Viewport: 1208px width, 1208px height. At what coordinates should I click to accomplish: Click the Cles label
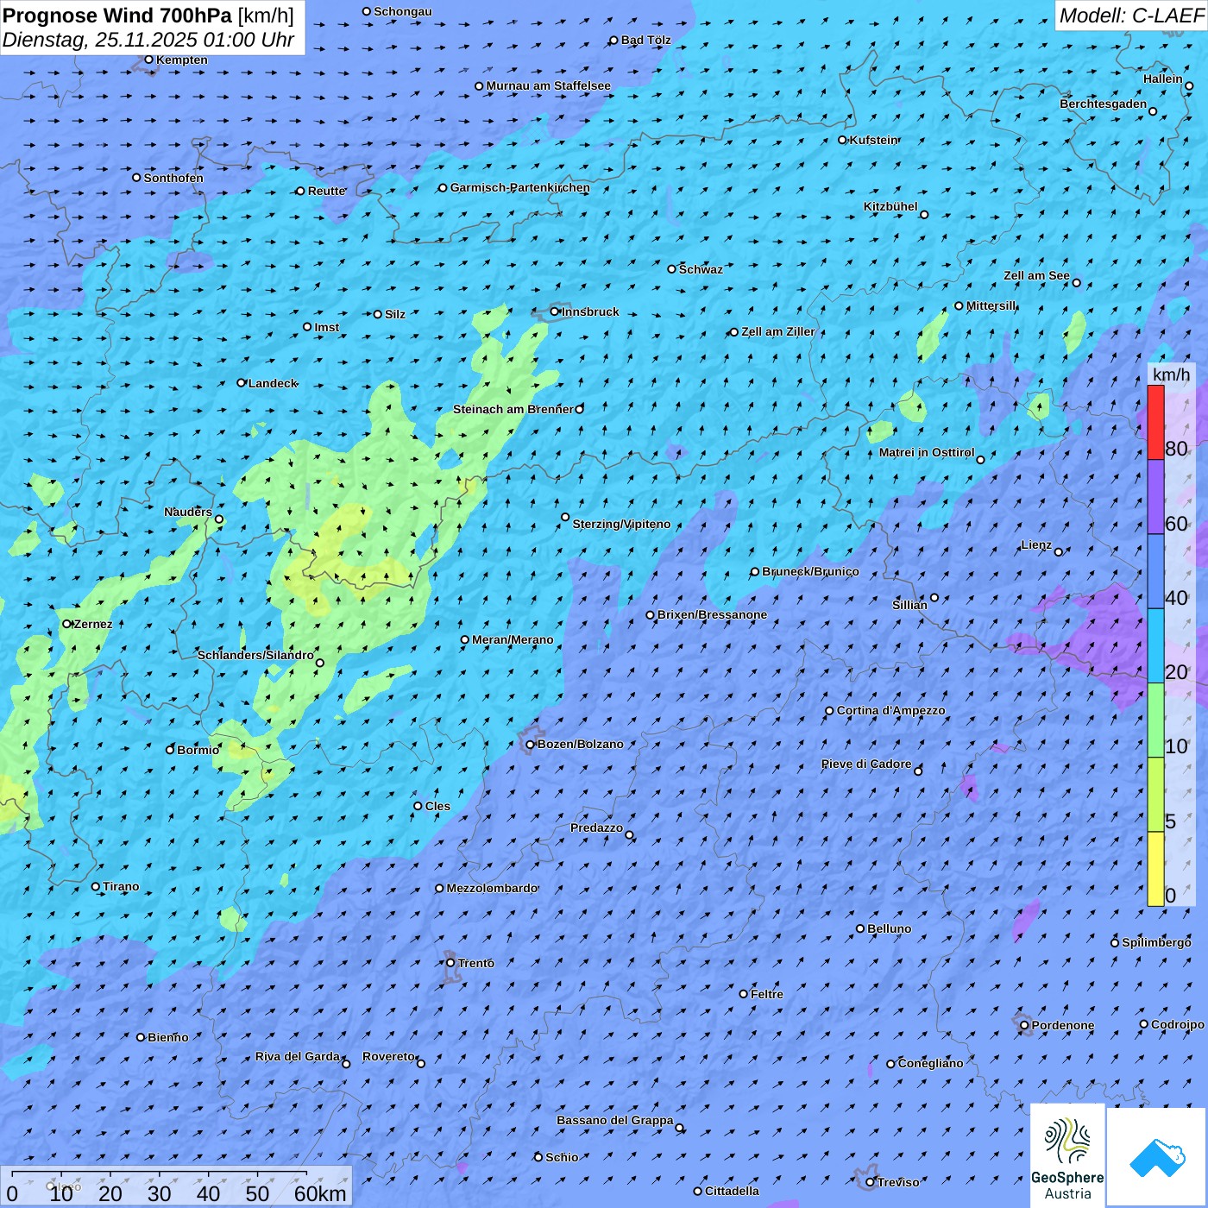coord(437,806)
